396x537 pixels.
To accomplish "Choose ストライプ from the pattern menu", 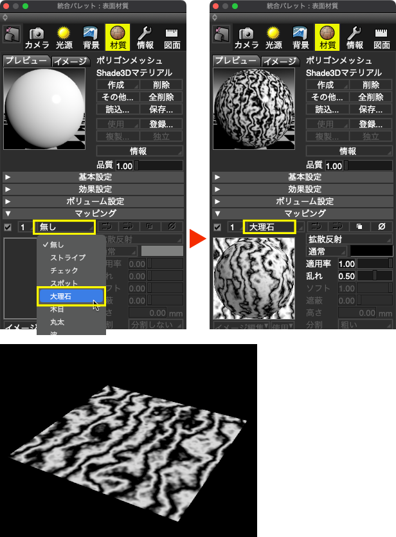I will click(71, 257).
